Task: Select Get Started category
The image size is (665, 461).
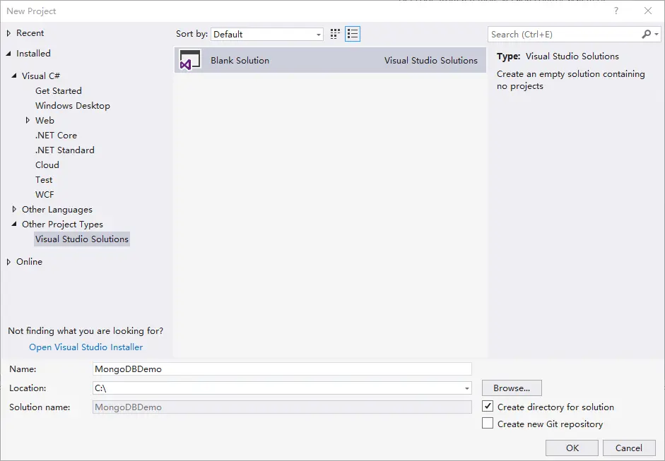Action: 59,90
